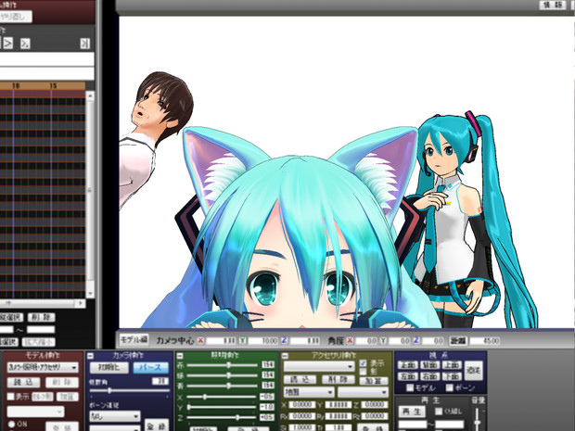575x431 pixels.
Task: Enable accessory 影 shadow checkbox
Action: click(x=363, y=372)
